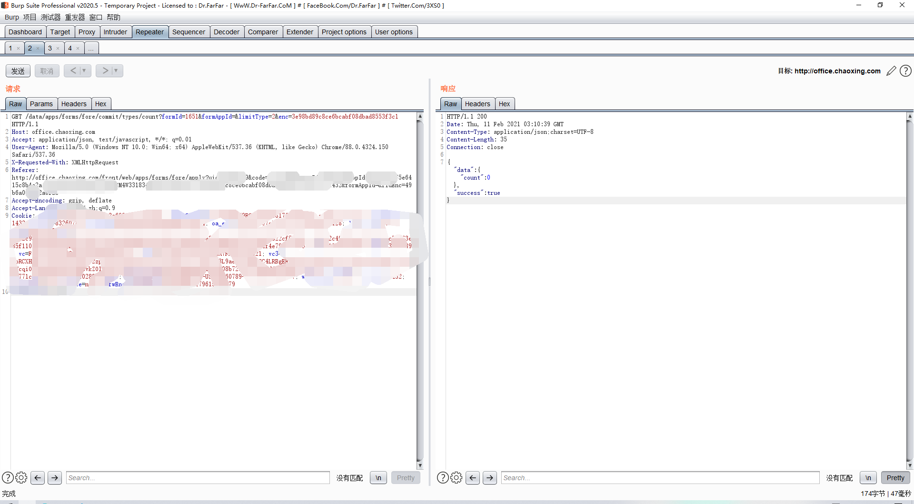
Task: Add new Repeater tab with ellipsis
Action: pos(91,48)
